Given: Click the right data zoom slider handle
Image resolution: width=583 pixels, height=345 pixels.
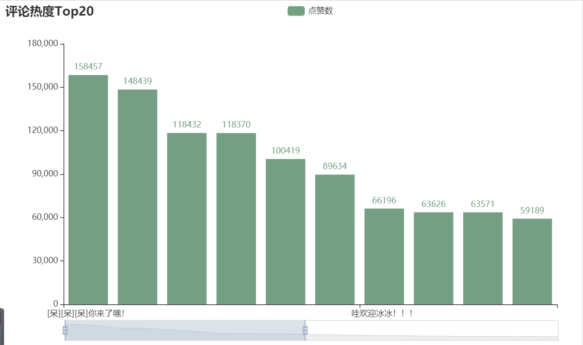Looking at the screenshot, I should (x=305, y=330).
